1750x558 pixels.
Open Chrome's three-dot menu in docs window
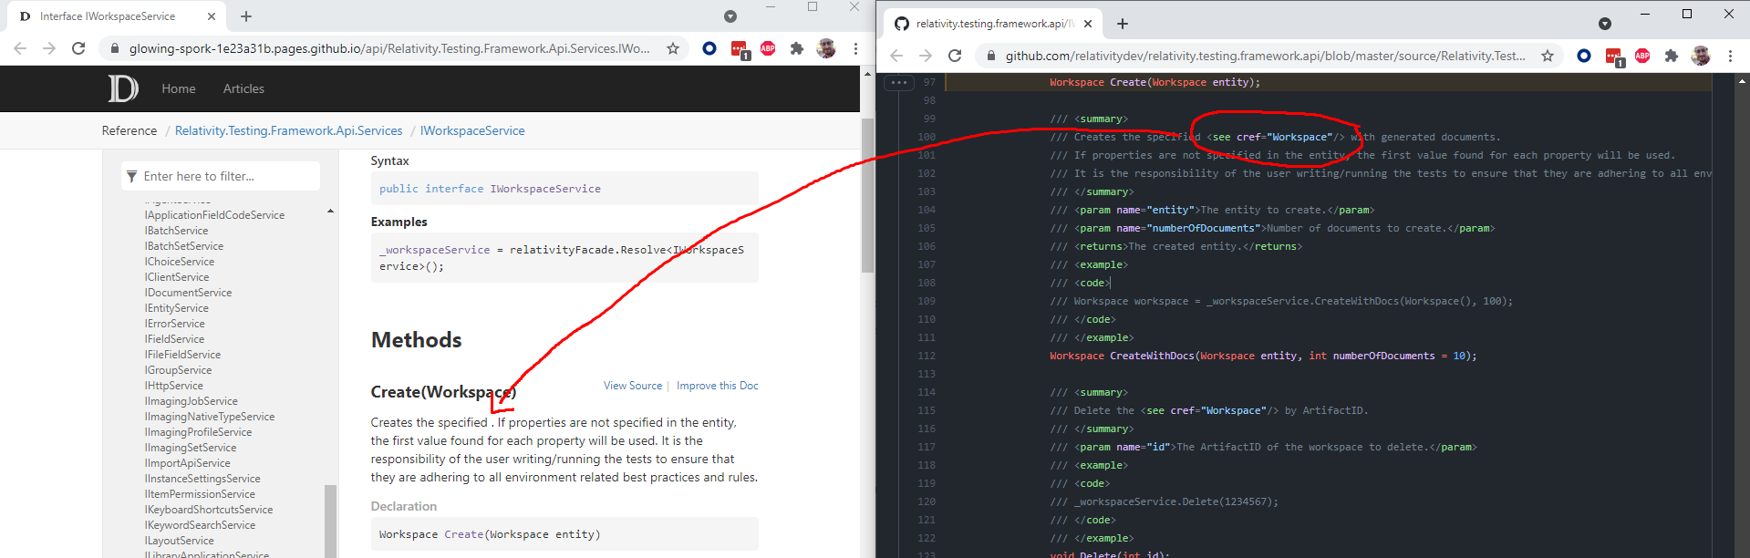855,48
